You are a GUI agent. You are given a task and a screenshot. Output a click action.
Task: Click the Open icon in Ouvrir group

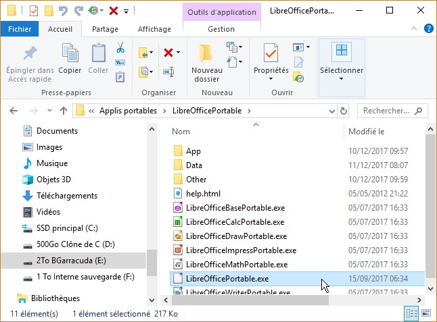pyautogui.click(x=298, y=47)
